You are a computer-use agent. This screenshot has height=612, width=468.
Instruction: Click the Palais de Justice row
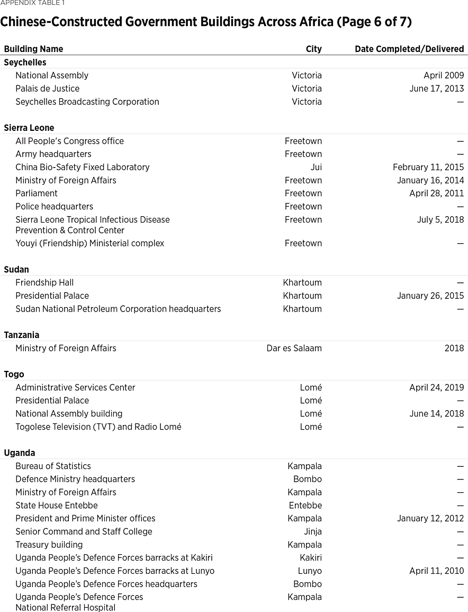[x=47, y=88]
